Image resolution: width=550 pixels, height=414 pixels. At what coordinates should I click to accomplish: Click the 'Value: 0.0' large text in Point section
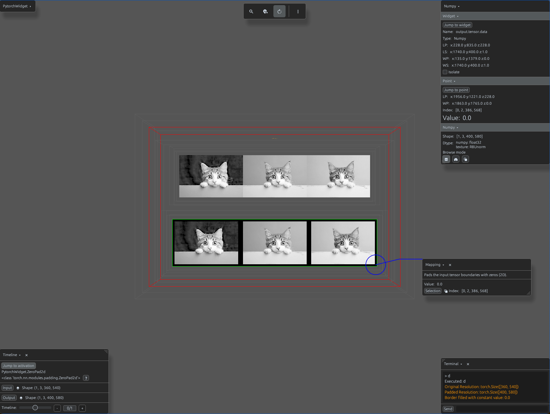click(x=457, y=118)
